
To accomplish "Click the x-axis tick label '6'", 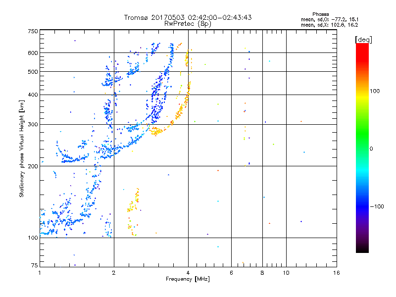I will [231, 273].
